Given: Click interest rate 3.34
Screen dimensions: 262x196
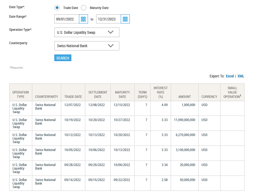Looking at the screenshot, I should tap(164, 165).
